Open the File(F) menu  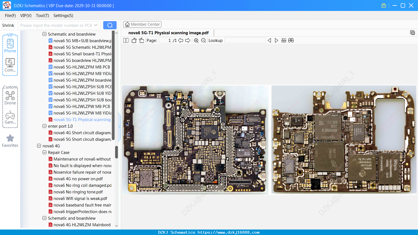pyautogui.click(x=10, y=16)
